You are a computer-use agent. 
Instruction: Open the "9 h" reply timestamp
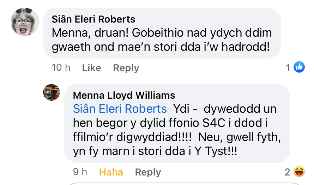[x=80, y=172]
